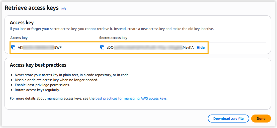Click the divider between the key column headers
This screenshot has width=277, height=128.
[94, 38]
